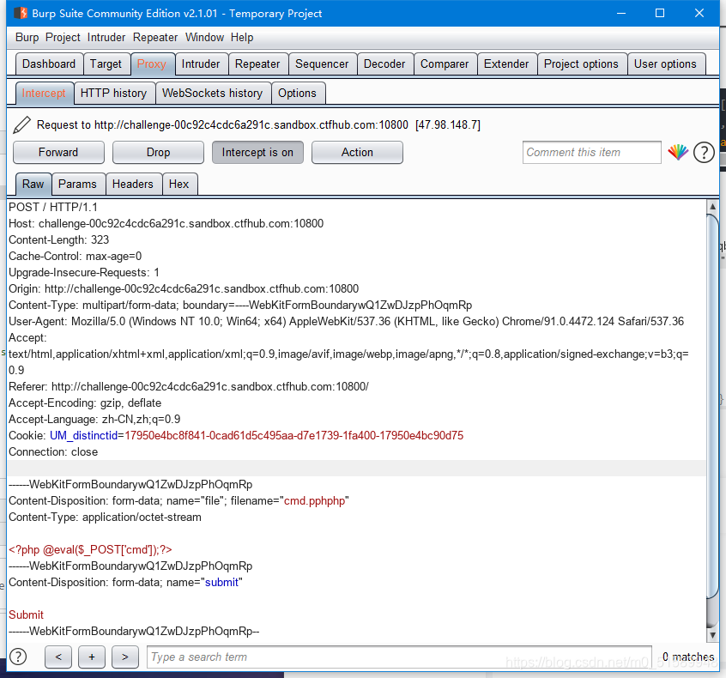
Task: Open the Comparer tab
Action: 445,64
